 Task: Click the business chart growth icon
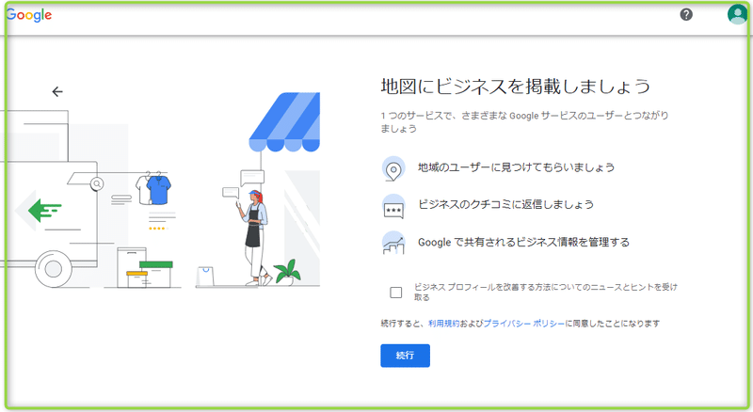[393, 243]
